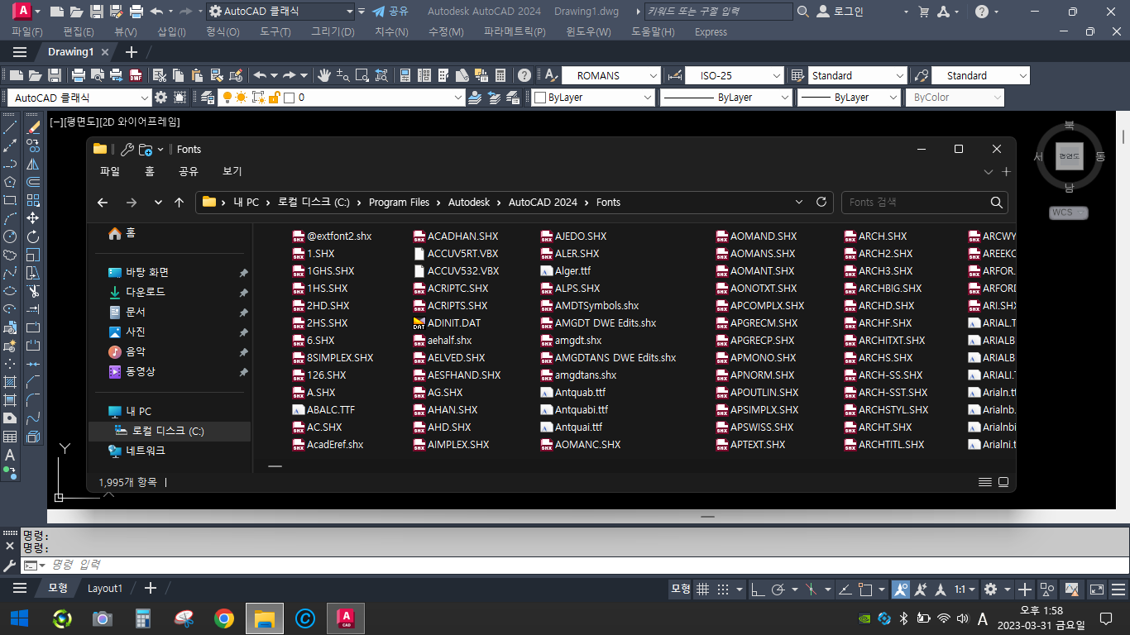Click the 공유 share button
The height and width of the screenshot is (635, 1130).
390,12
